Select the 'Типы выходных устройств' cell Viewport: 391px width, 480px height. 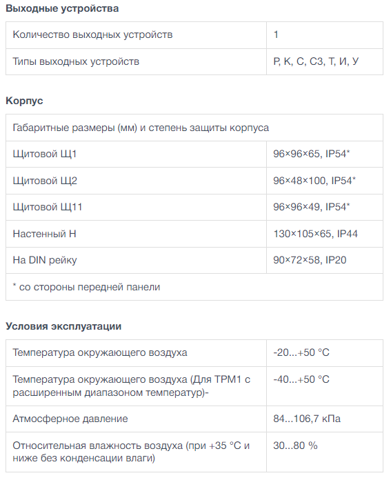tap(136, 61)
